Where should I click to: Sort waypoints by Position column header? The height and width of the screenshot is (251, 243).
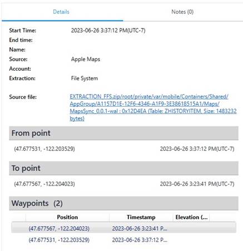(x=67, y=217)
